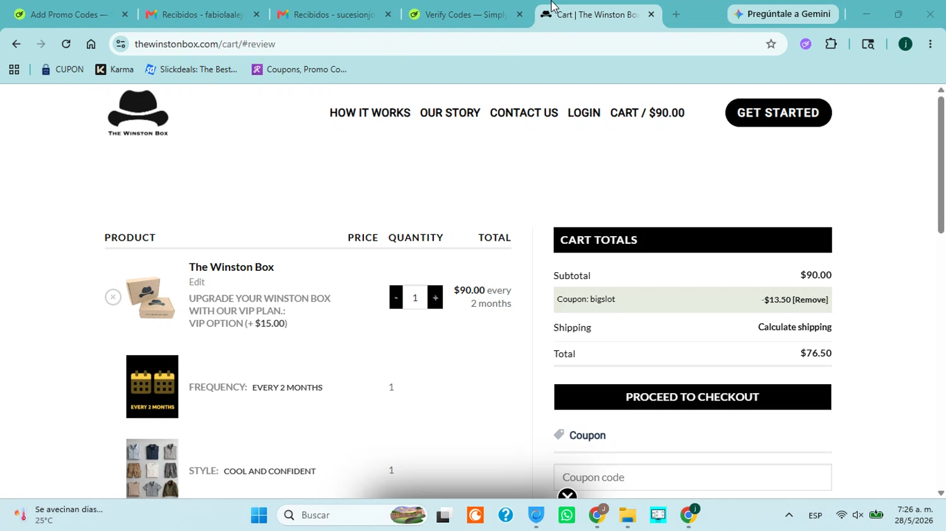
Task: Open the purple coupon extension icon
Action: point(805,44)
